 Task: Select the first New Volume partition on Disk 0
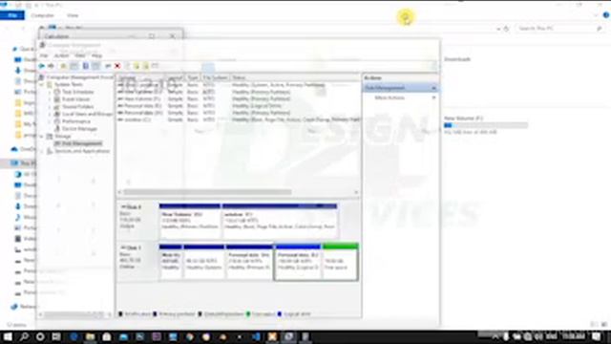coord(190,221)
